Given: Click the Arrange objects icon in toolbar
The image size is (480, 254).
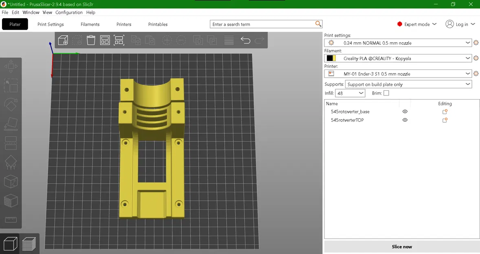Looking at the screenshot, I should [105, 40].
